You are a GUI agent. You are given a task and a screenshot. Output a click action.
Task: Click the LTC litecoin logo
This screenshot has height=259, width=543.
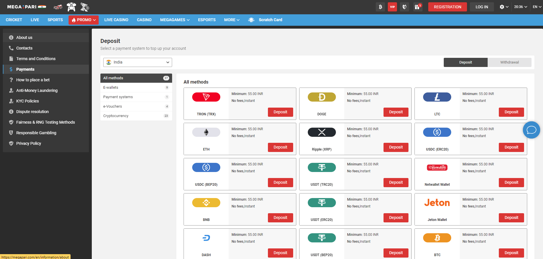click(437, 97)
